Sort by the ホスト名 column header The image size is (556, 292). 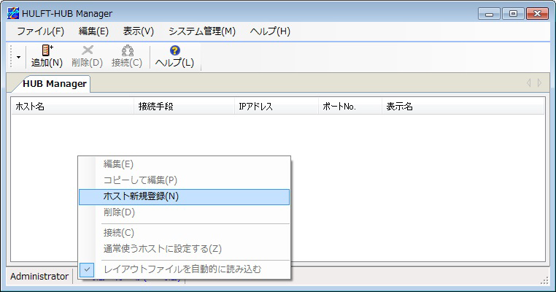73,107
